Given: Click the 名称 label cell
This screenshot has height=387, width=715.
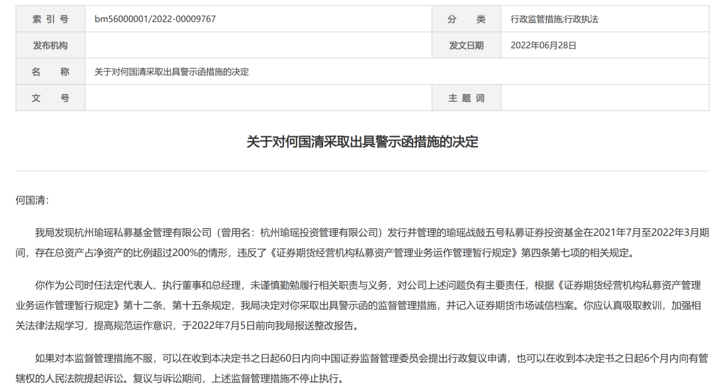Looking at the screenshot, I should point(50,71).
